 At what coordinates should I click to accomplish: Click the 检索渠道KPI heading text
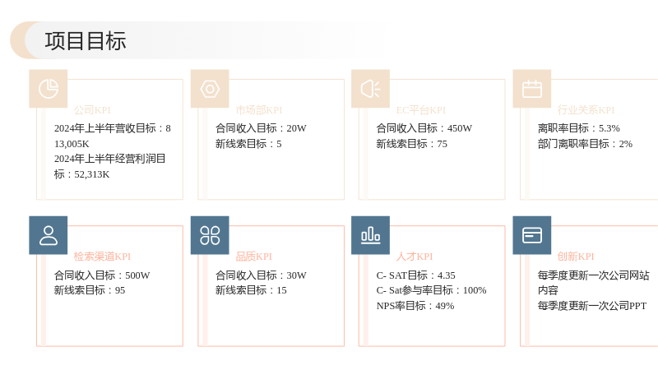point(102,257)
